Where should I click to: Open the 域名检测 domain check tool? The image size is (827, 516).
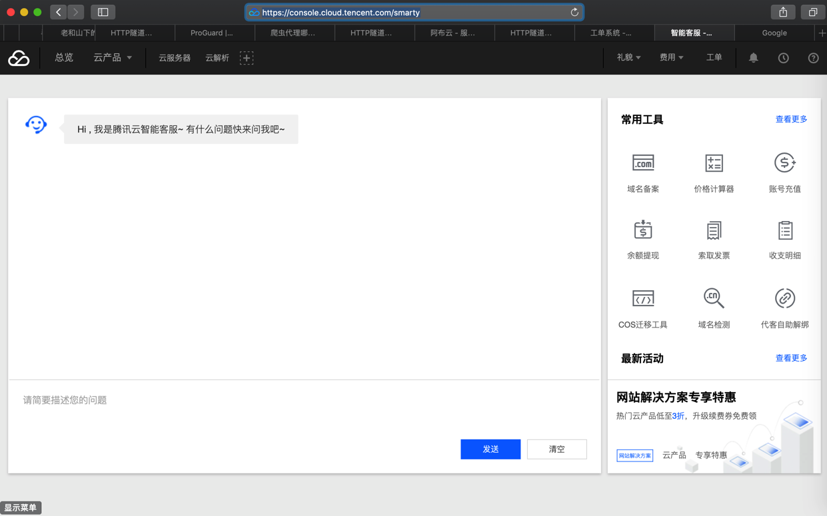(714, 308)
